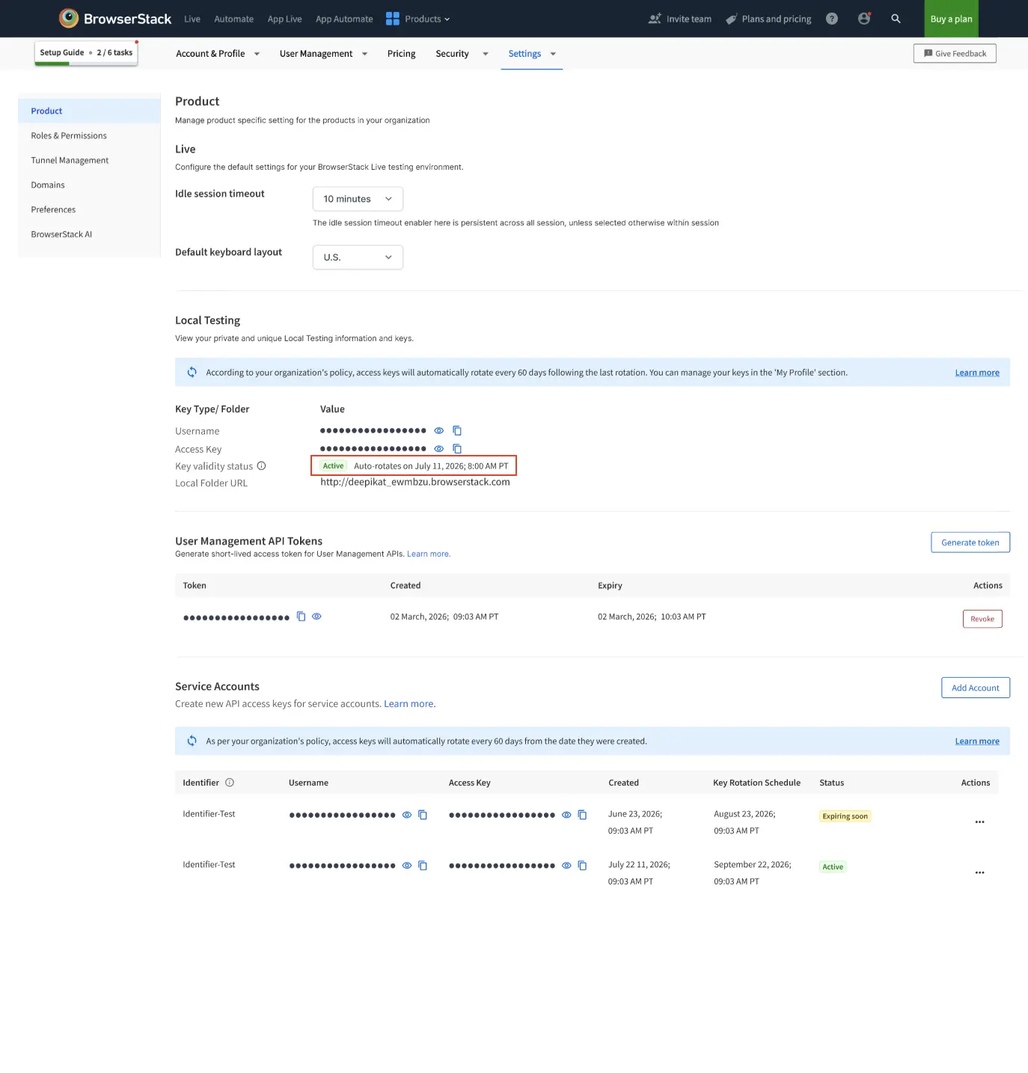Copy the Local Testing Access Key value
Viewport: 1028px width, 1073px height.
tap(457, 449)
